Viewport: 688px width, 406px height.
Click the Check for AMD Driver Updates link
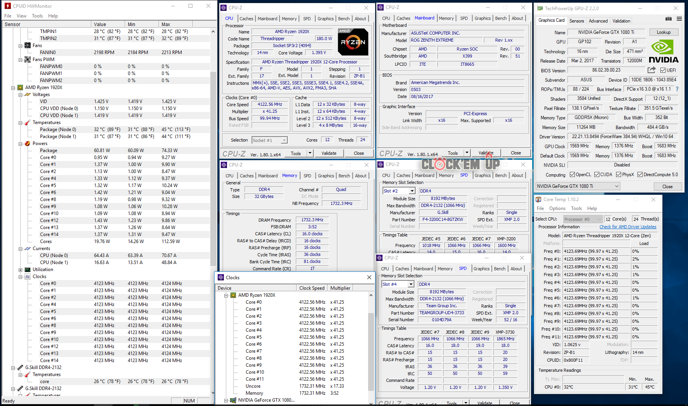(x=628, y=227)
